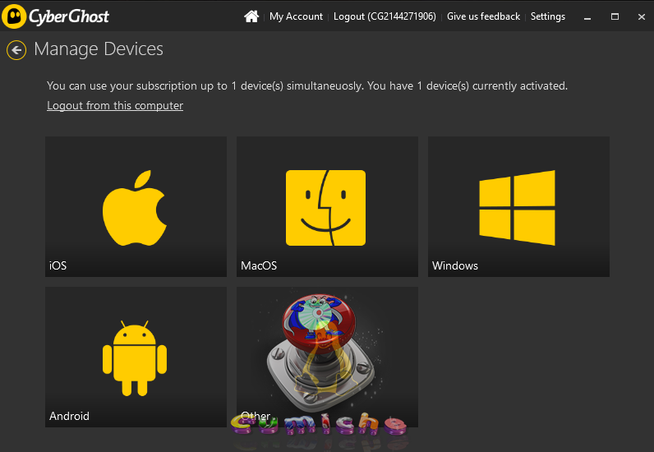The height and width of the screenshot is (452, 654).
Task: Click Logout (CG2144271906)
Action: click(x=385, y=16)
